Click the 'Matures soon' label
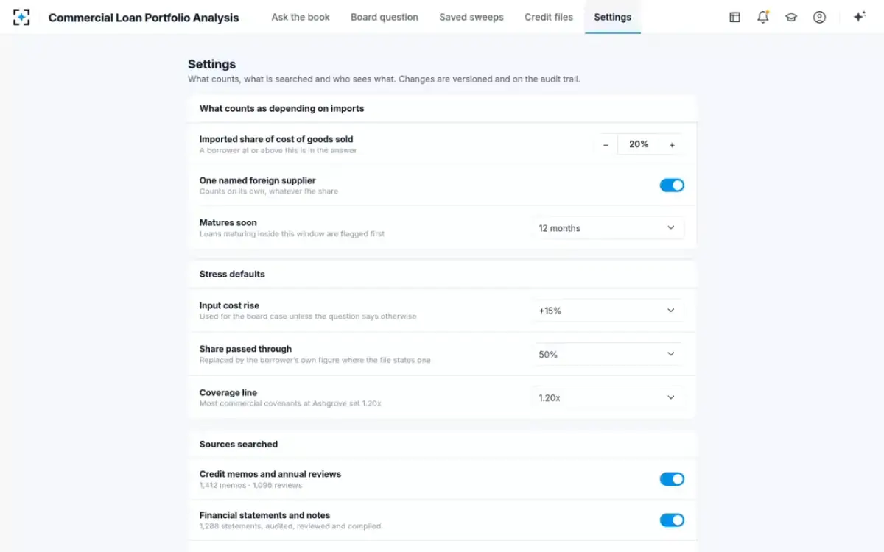The width and height of the screenshot is (884, 552). [228, 222]
